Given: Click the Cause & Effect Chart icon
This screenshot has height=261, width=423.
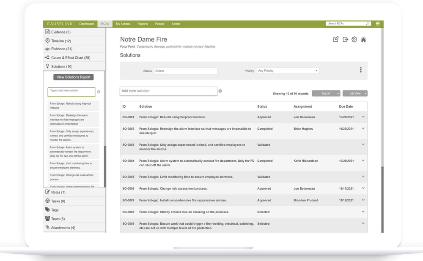Looking at the screenshot, I should click(47, 57).
